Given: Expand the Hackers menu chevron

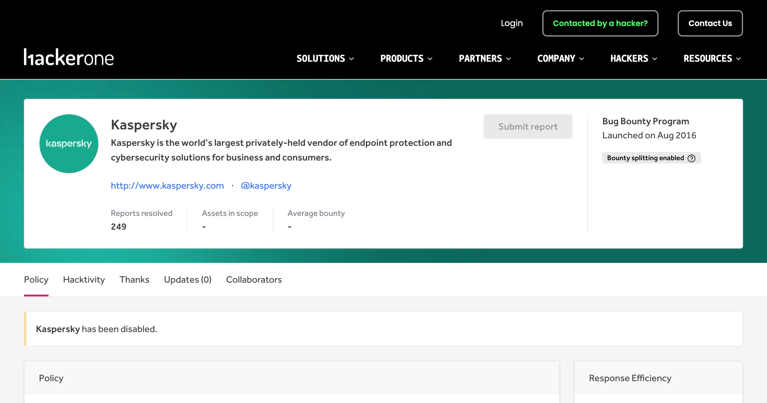Looking at the screenshot, I should pos(655,59).
